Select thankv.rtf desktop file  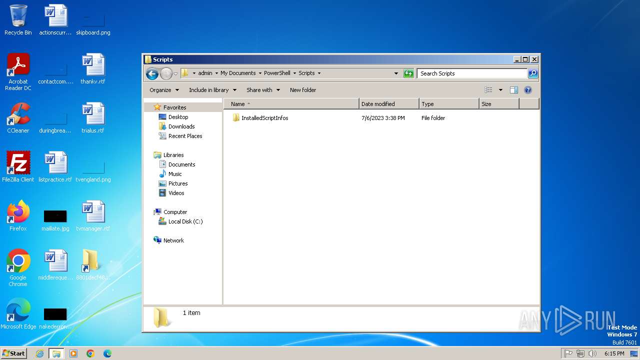point(93,69)
